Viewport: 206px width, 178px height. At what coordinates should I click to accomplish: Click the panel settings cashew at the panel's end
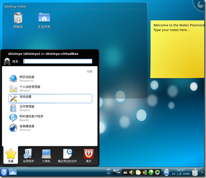pos(202,172)
